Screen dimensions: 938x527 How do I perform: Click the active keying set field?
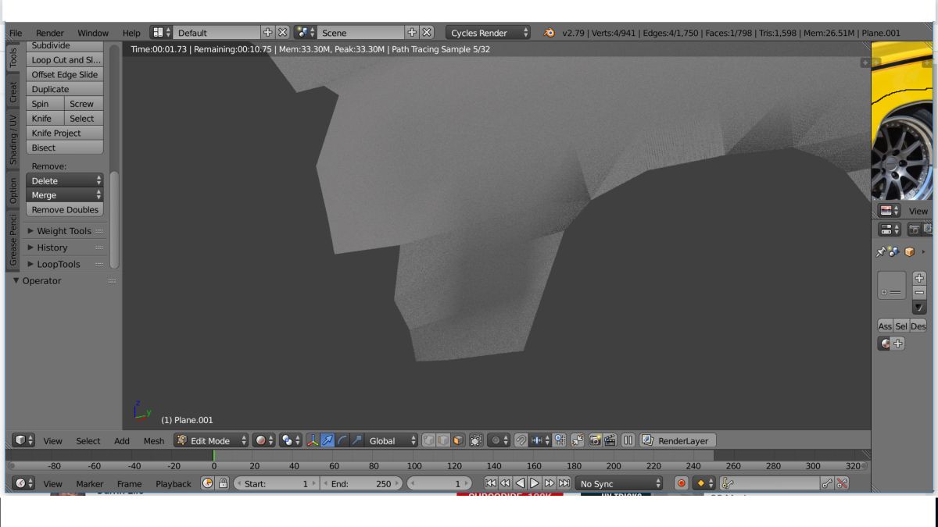770,483
